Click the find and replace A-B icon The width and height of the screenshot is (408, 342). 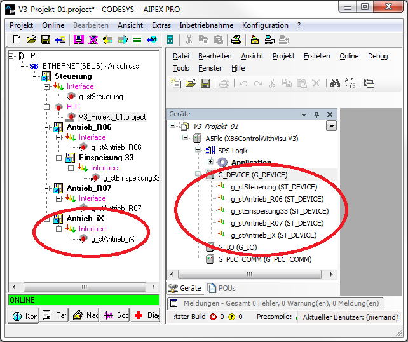point(350,83)
